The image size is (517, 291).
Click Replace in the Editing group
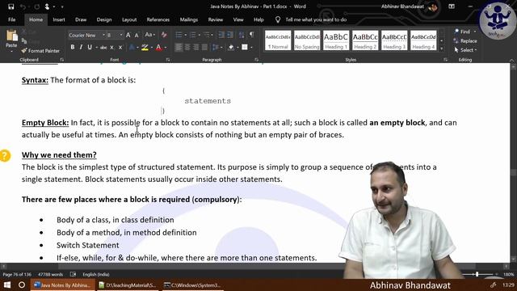tap(465, 41)
